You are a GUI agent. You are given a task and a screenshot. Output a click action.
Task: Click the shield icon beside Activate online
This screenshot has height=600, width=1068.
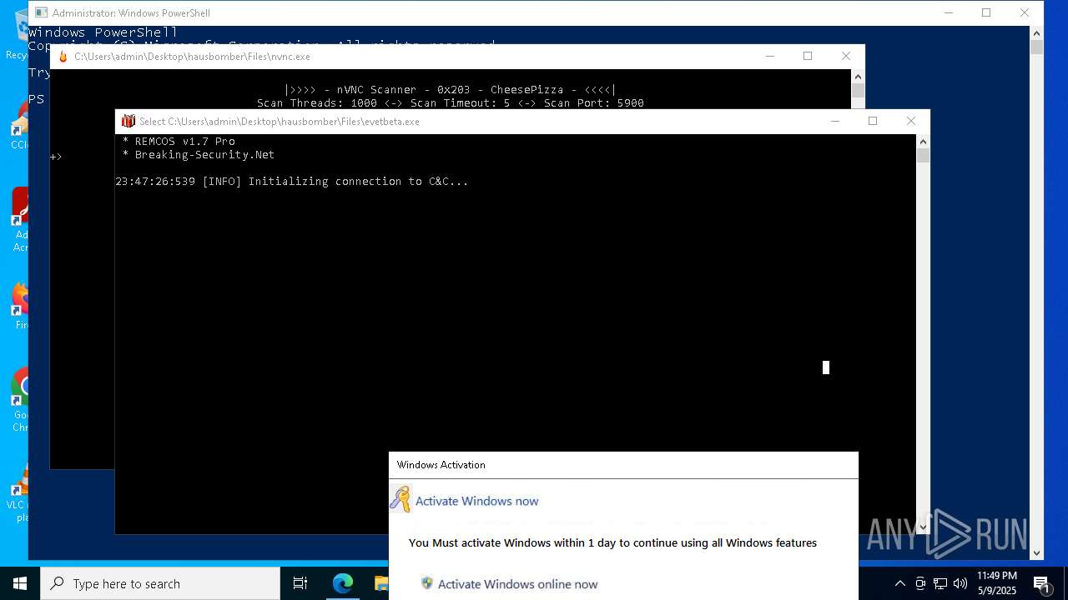point(427,583)
